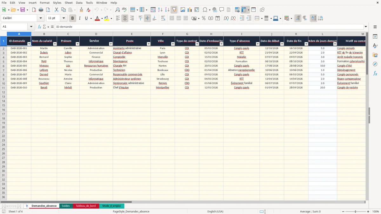Open the Format menu

tap(44, 3)
